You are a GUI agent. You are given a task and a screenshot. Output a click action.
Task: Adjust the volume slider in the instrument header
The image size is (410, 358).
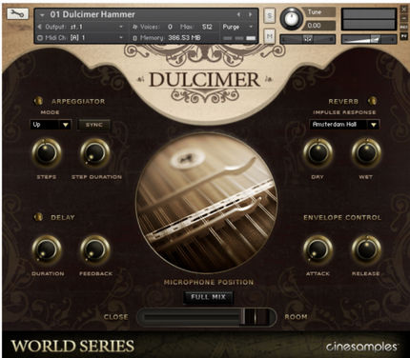[368, 39]
